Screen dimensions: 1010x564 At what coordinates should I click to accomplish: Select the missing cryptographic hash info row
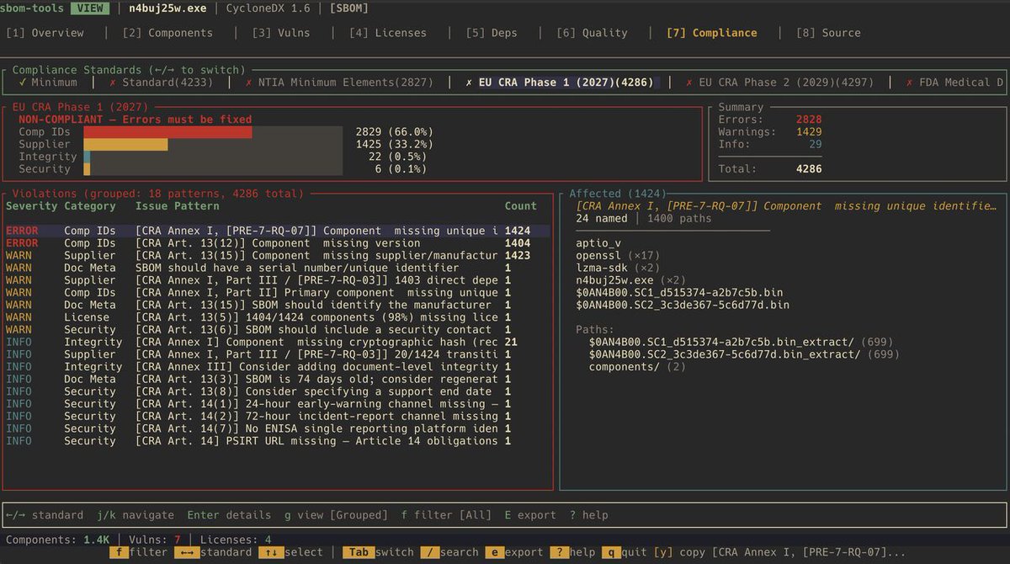click(x=277, y=343)
